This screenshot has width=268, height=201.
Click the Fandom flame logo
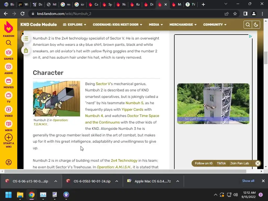pyautogui.click(x=9, y=27)
